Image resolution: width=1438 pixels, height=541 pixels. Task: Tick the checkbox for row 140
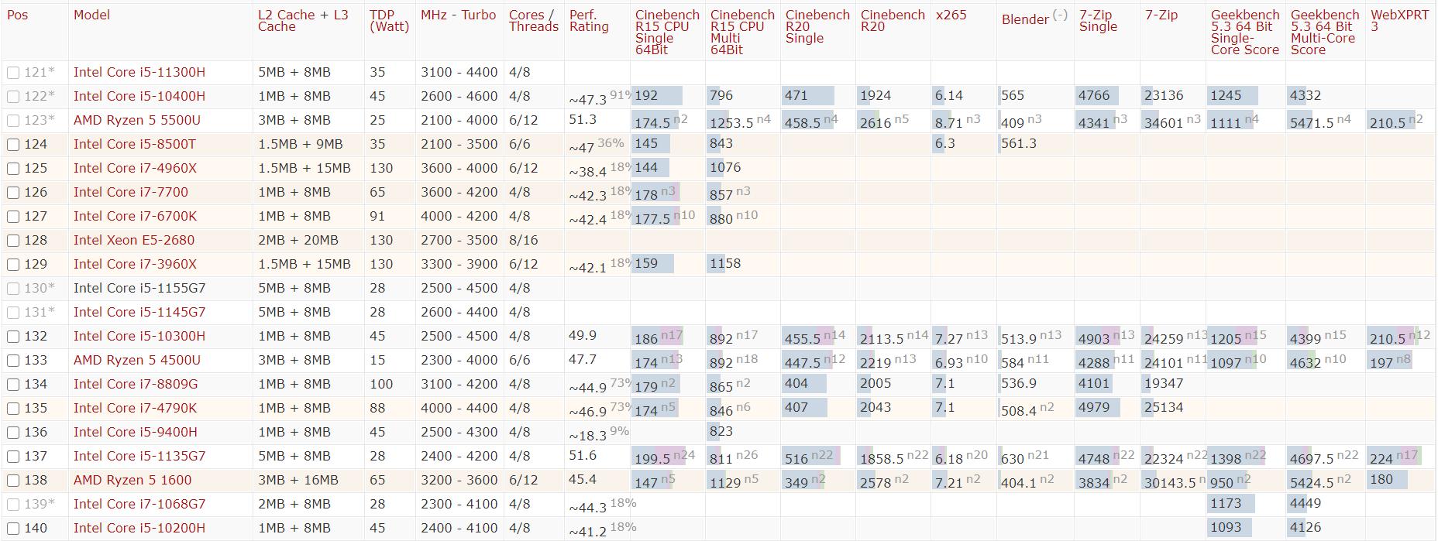(x=13, y=529)
